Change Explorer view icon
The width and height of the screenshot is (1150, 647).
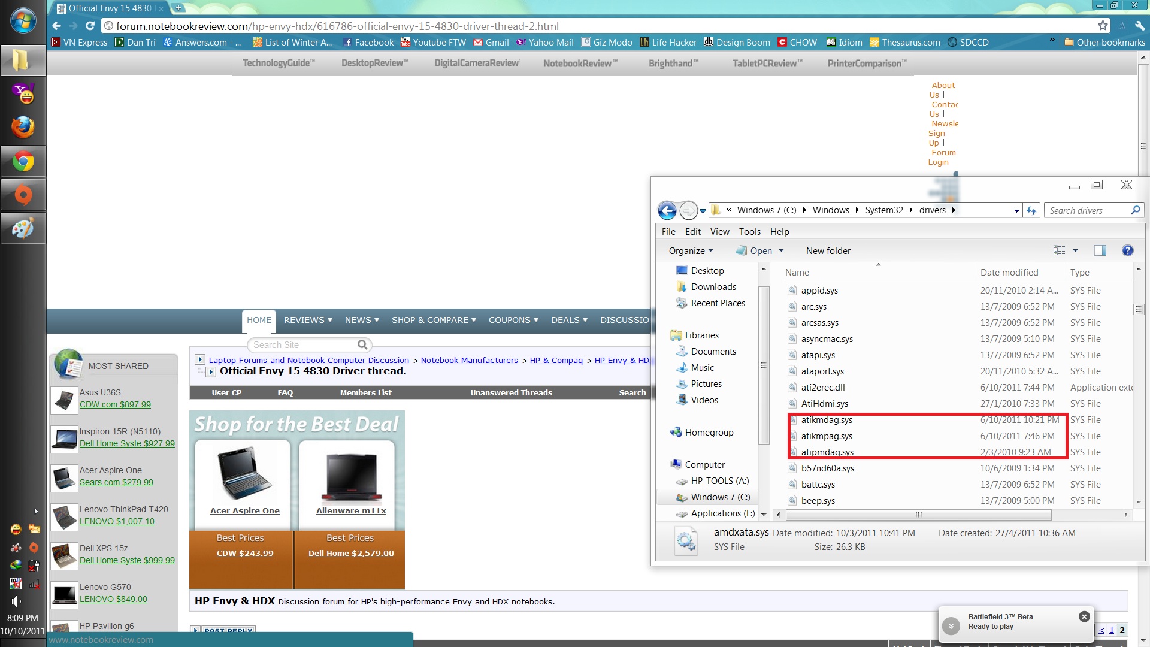coord(1059,250)
